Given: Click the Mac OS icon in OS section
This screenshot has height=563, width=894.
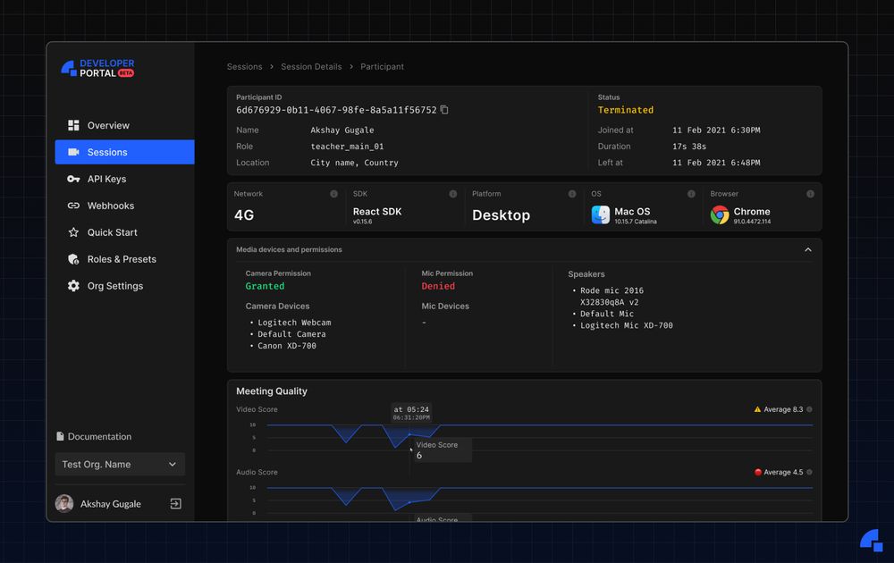Looking at the screenshot, I should click(x=600, y=214).
